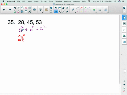
Task: Open the Account menu
Action: 76,1
